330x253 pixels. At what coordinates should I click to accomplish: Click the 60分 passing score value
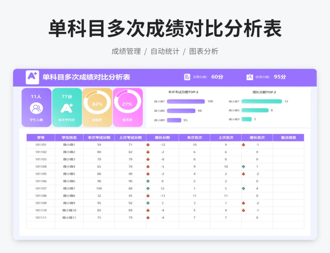(217, 77)
